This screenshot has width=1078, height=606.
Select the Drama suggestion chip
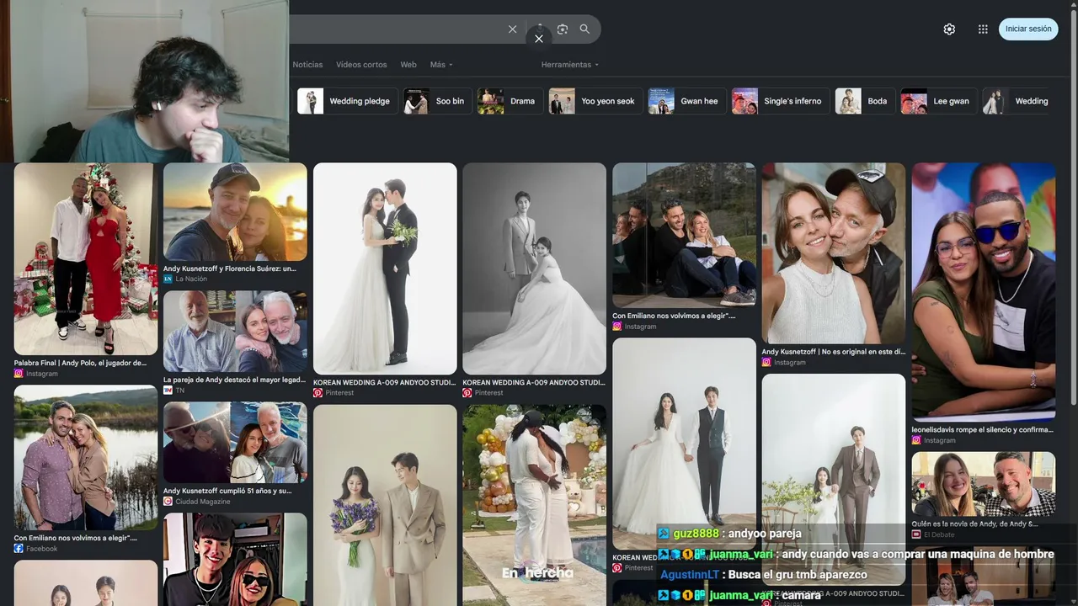click(x=510, y=101)
